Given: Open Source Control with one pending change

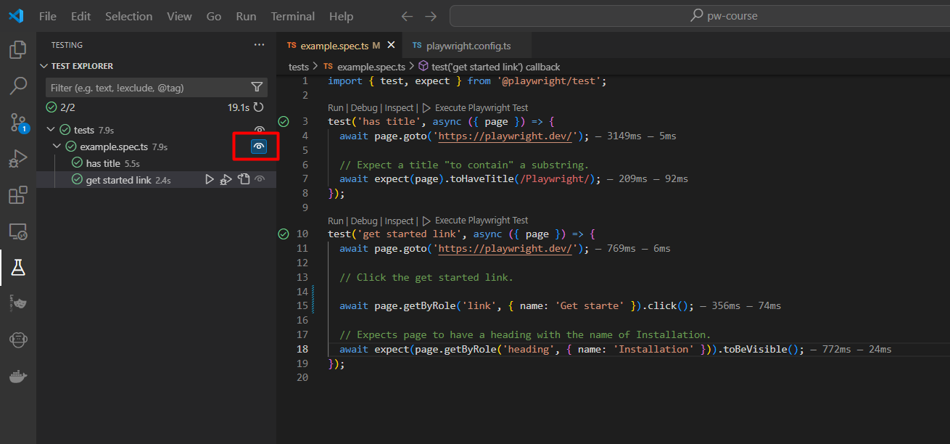Looking at the screenshot, I should 17,122.
